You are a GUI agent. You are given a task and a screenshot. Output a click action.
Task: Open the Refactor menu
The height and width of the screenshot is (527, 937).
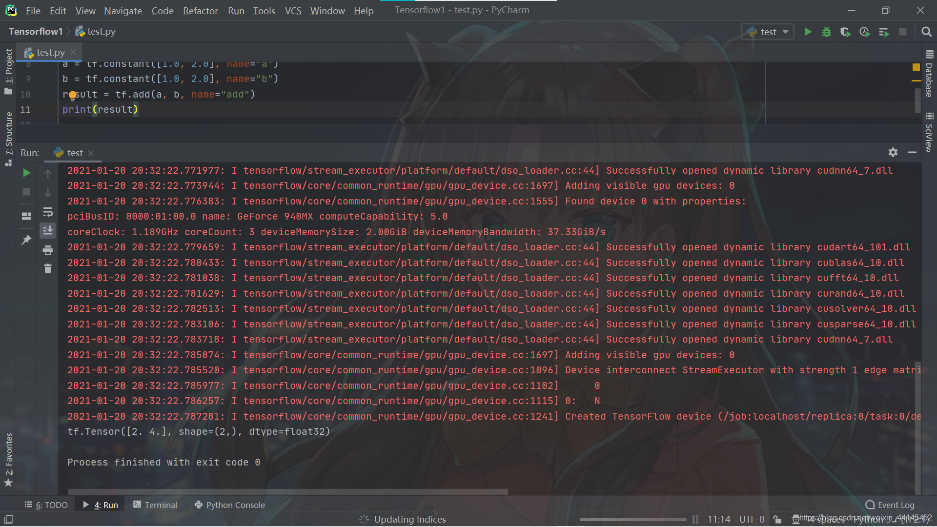click(x=200, y=10)
